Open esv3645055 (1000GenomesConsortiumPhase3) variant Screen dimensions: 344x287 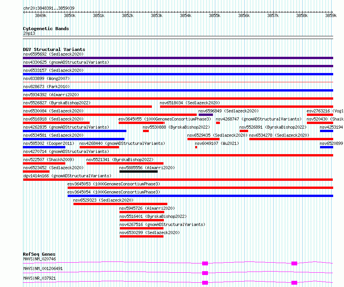click(x=165, y=119)
